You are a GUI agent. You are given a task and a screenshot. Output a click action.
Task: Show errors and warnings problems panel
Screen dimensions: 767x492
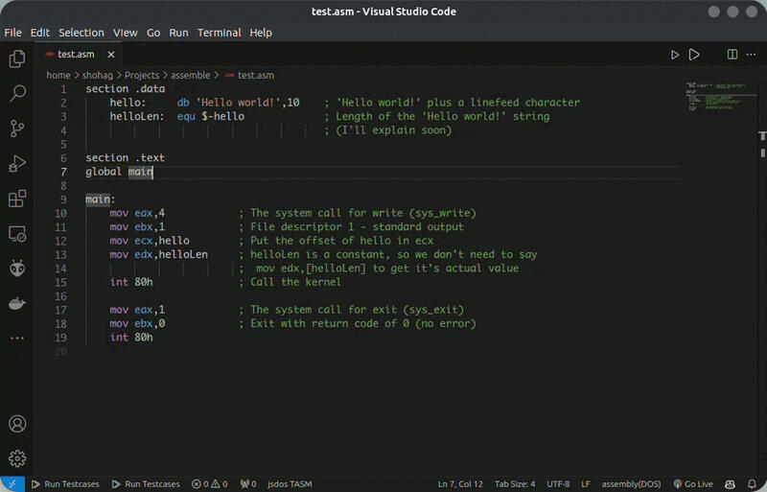click(x=209, y=483)
